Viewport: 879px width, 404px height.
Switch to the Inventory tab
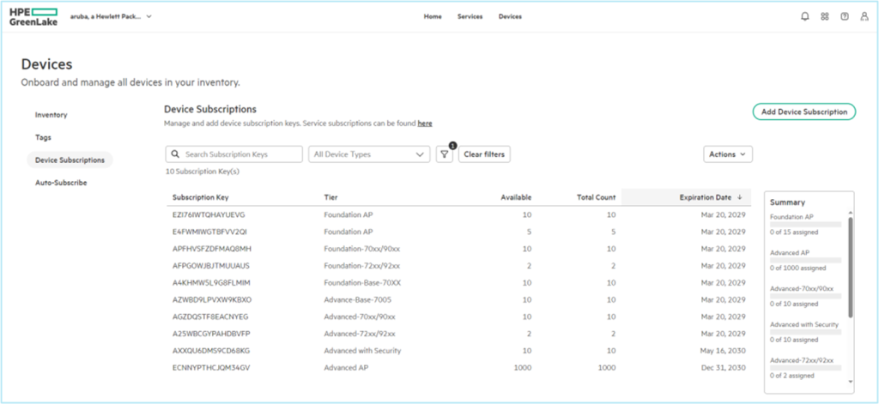51,115
